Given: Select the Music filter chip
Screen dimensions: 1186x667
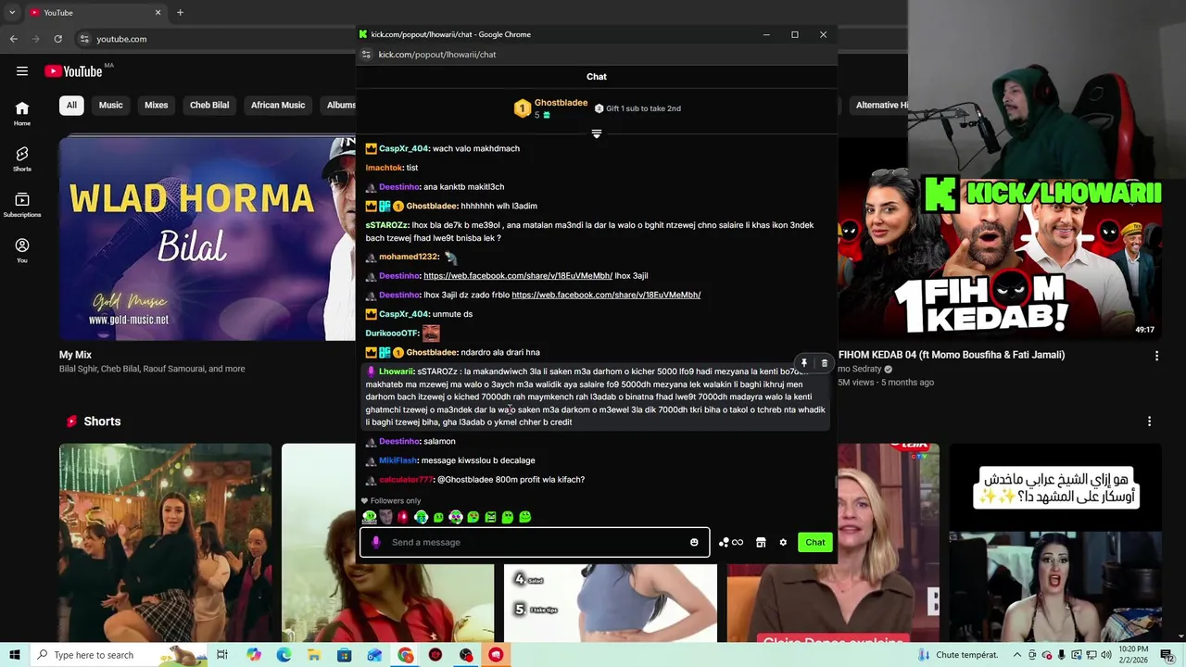Looking at the screenshot, I should 110,105.
